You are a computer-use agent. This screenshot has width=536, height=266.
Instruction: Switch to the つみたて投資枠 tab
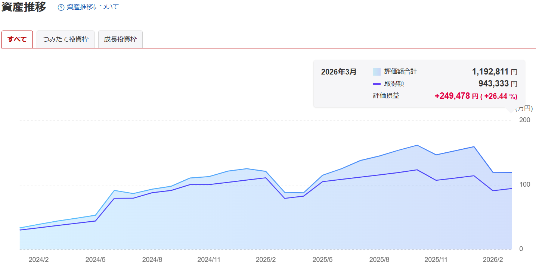tap(65, 39)
